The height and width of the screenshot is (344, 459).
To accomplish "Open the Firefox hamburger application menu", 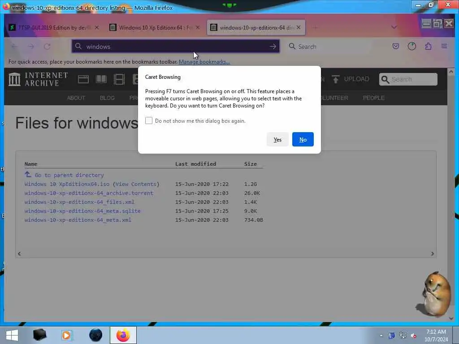I will (x=444, y=46).
